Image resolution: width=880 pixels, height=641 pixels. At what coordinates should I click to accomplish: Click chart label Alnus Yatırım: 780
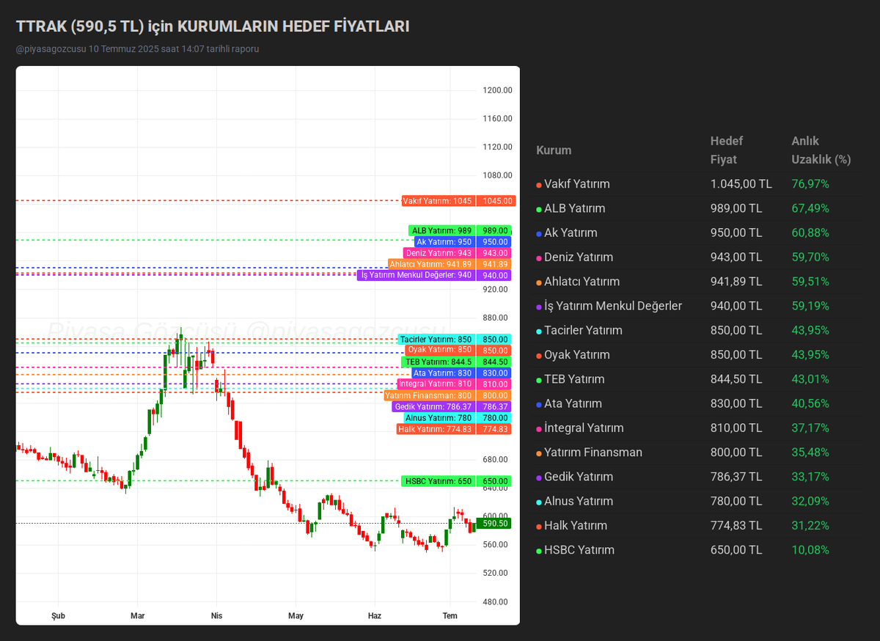[x=439, y=418]
